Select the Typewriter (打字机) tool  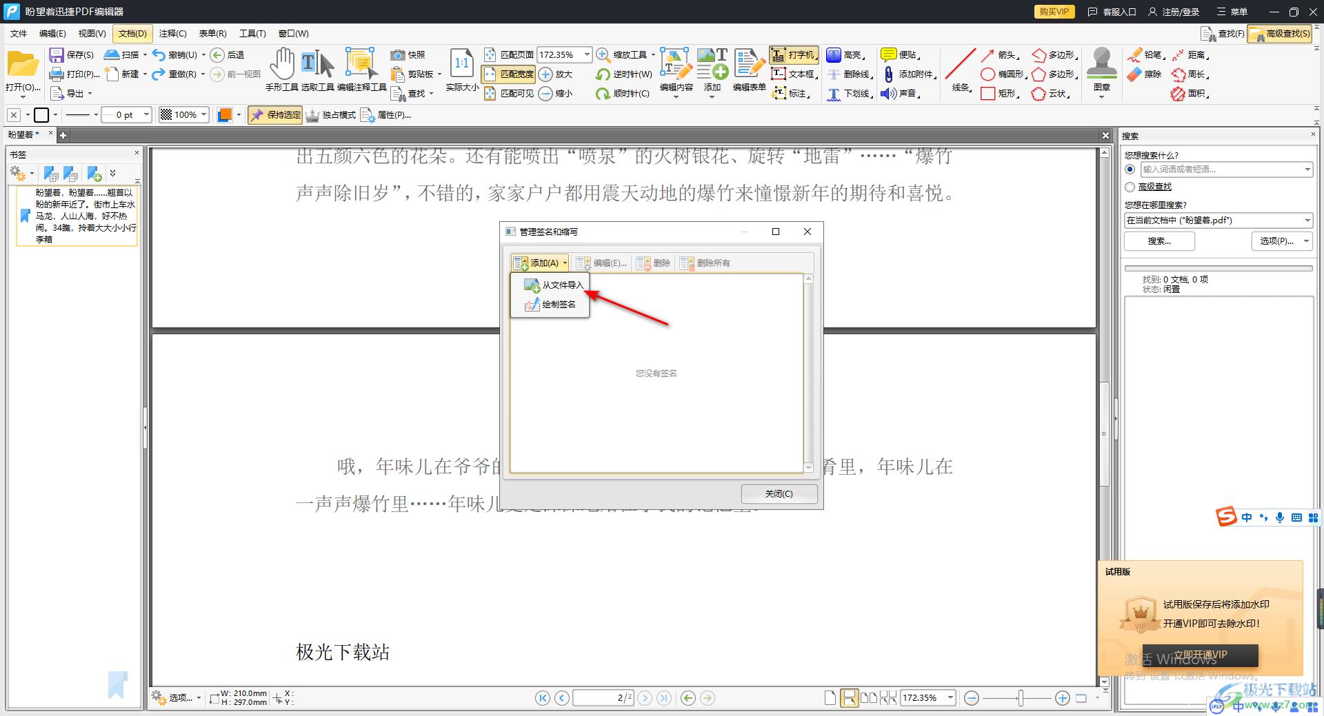[794, 55]
